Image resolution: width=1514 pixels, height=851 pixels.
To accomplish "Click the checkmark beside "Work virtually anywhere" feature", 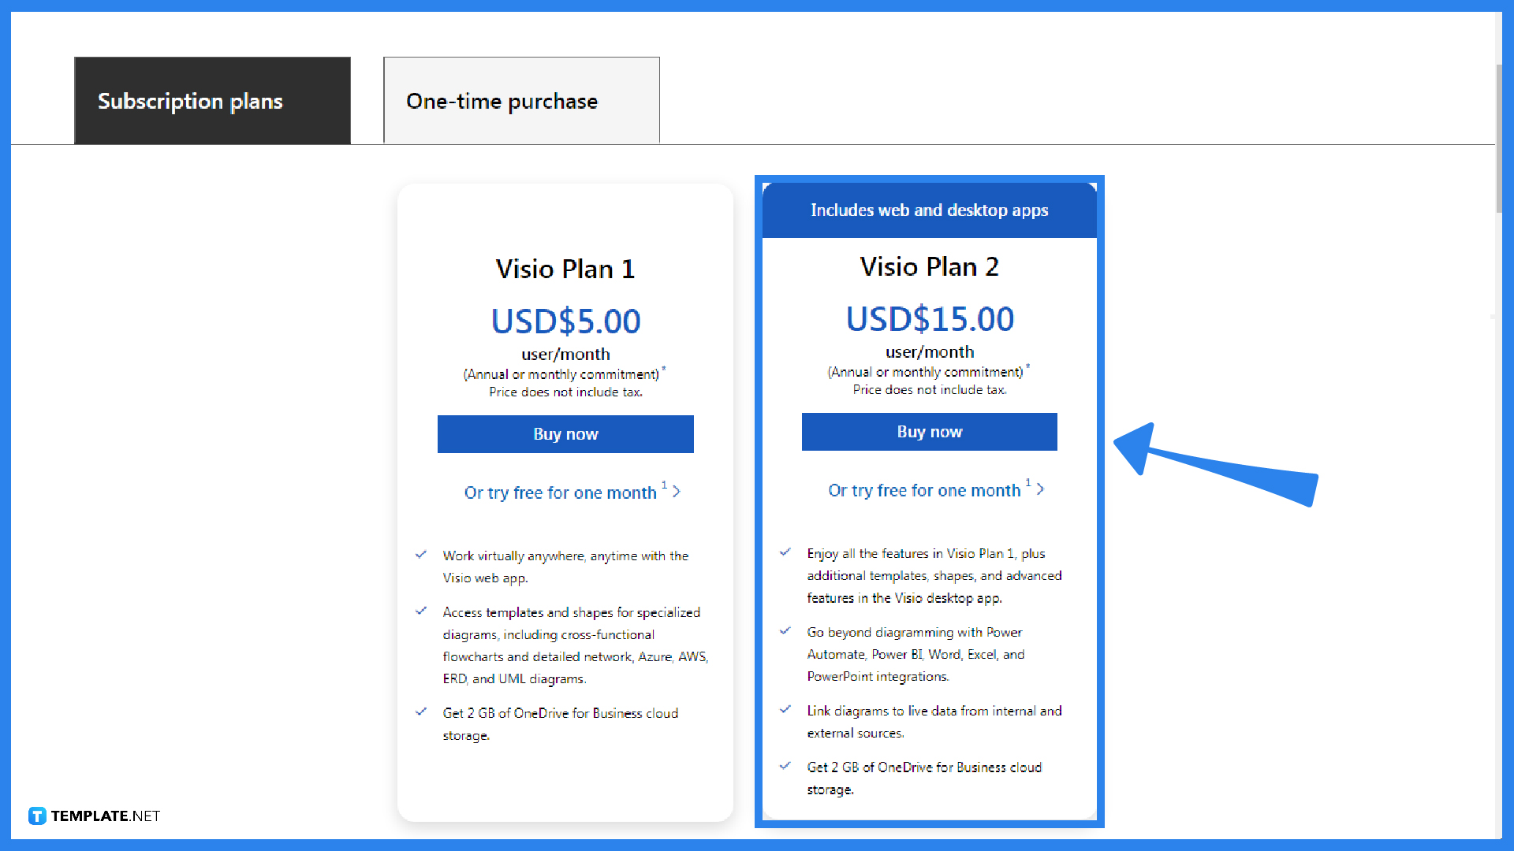I will click(422, 554).
